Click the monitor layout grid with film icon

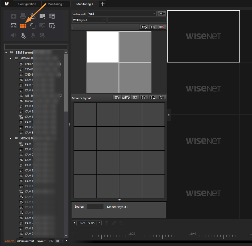[x=144, y=97]
